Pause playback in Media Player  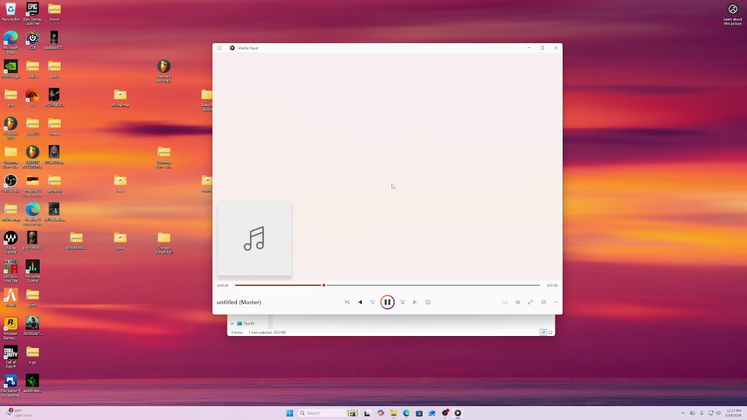387,302
